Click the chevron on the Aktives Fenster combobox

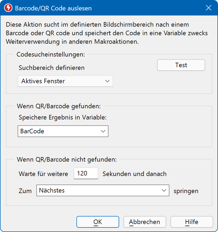(x=108, y=81)
